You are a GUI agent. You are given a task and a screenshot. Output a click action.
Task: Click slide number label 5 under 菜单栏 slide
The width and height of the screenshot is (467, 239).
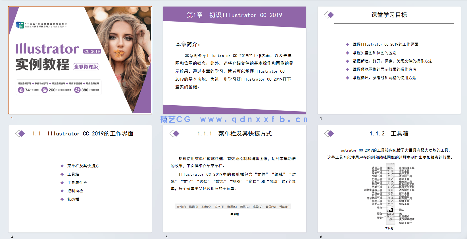[x=166, y=237]
